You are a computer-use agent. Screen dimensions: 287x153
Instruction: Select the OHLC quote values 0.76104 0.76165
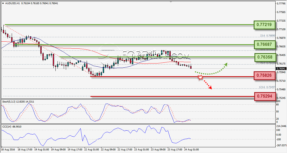(30, 3)
